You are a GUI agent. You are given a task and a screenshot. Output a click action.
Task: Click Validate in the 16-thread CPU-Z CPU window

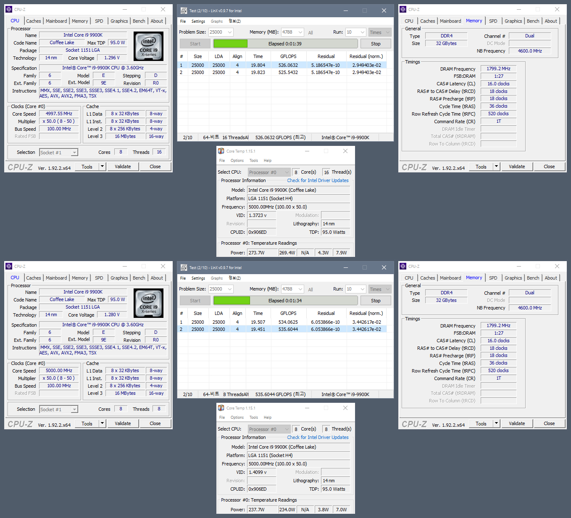click(123, 166)
